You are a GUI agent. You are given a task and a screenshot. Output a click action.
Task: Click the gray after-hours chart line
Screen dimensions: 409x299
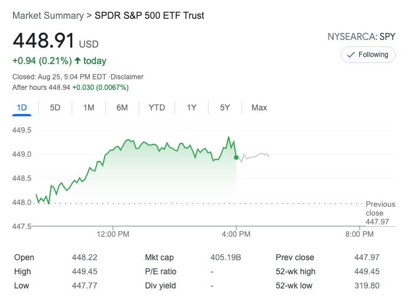coord(254,157)
